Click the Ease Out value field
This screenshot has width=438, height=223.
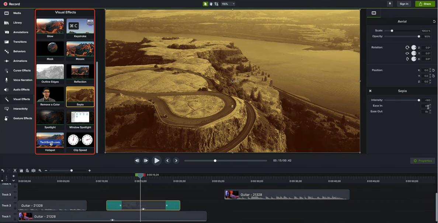[425, 111]
